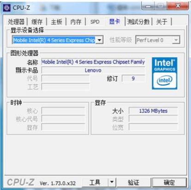Image resolution: width=191 pixels, height=190 pixels.
Task: Click the 1326 MBytes memory size field
Action: (x=153, y=111)
